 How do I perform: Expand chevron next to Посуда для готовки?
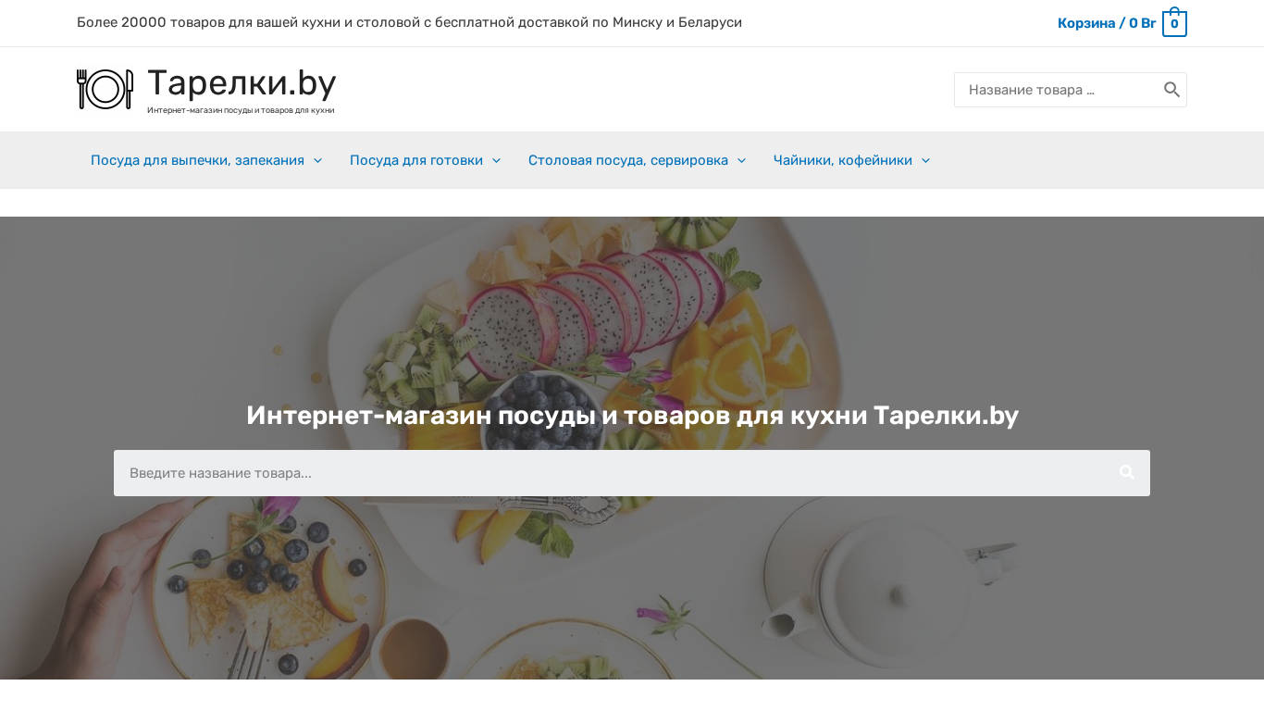496,160
